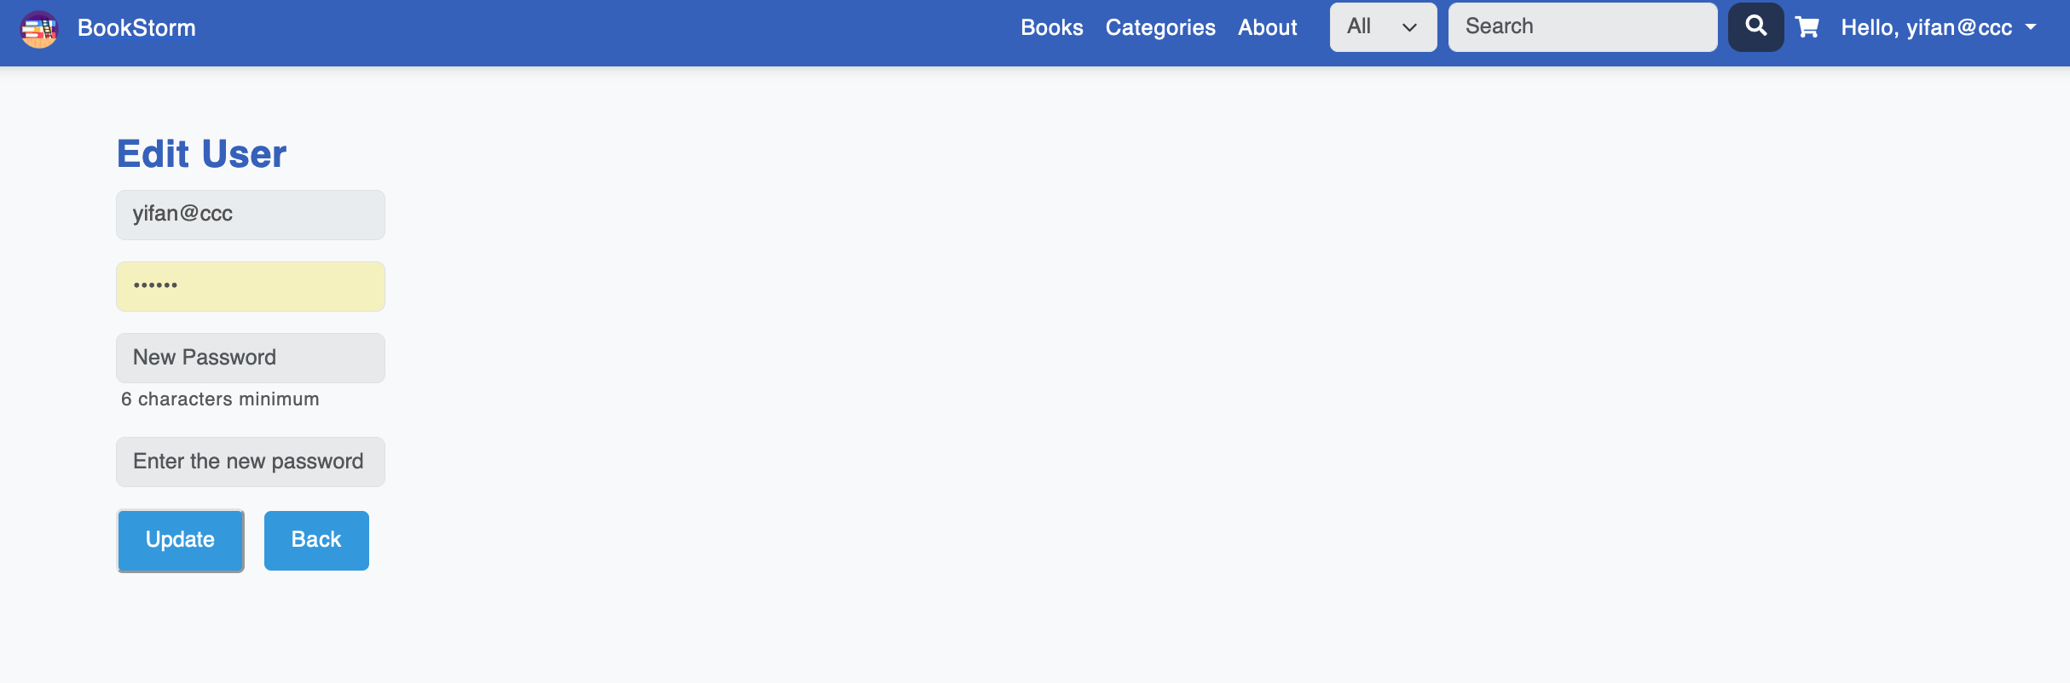Click the Back button

pyautogui.click(x=316, y=541)
